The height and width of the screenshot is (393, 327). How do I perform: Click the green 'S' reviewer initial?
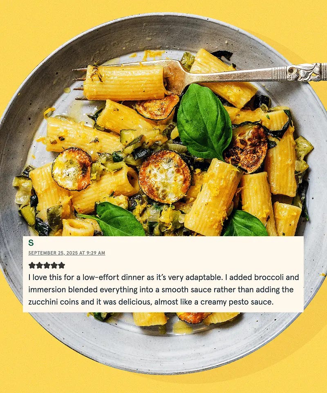(x=31, y=243)
